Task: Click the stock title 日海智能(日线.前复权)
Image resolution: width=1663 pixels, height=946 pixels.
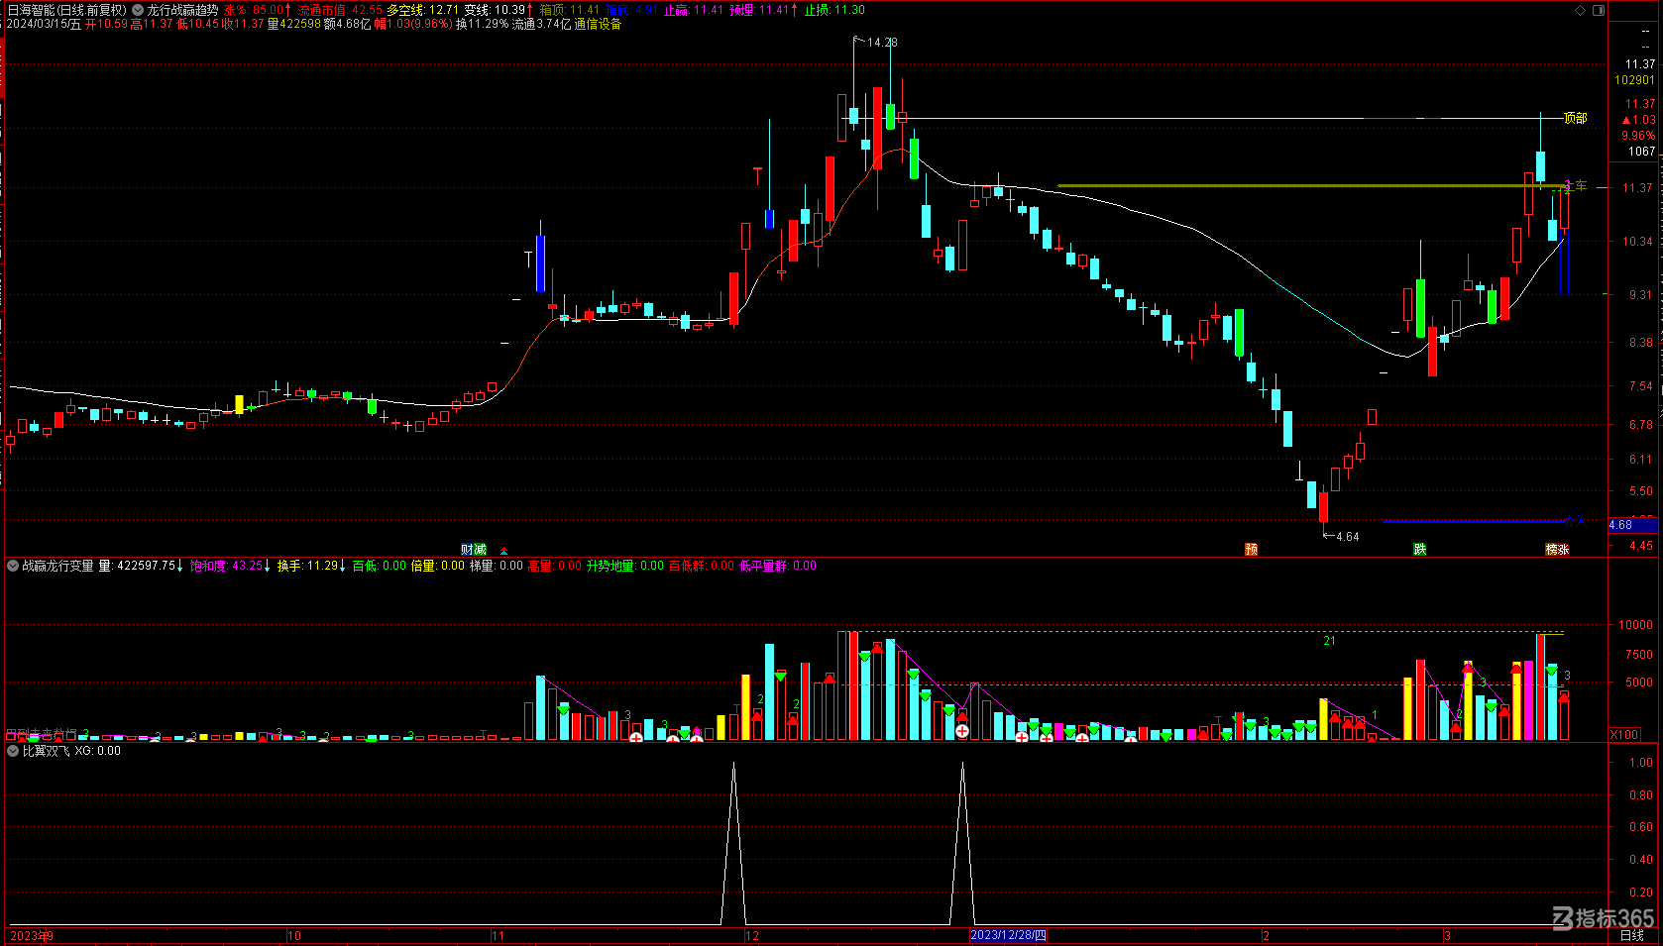Action: [67, 10]
